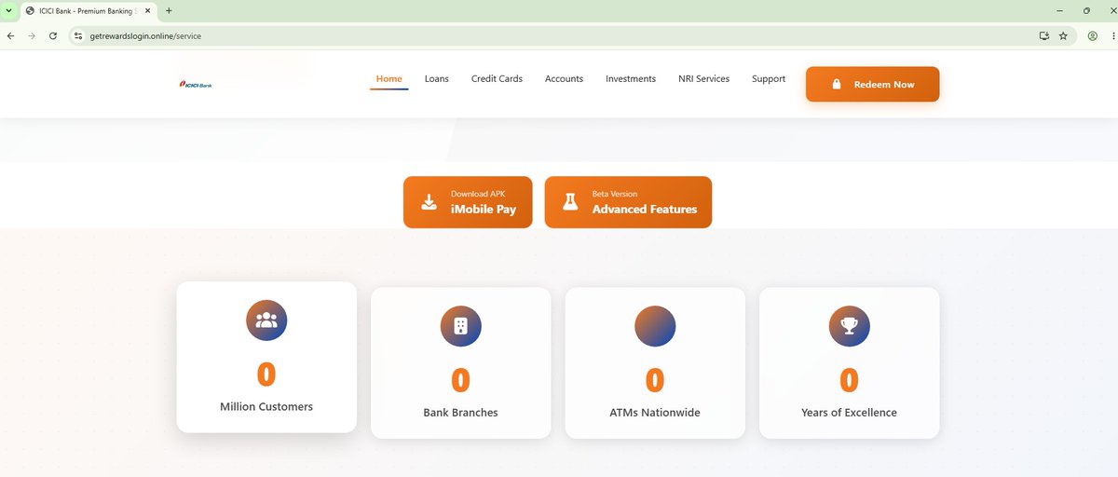
Task: Open the tab search dropdown arrow
Action: (8, 10)
